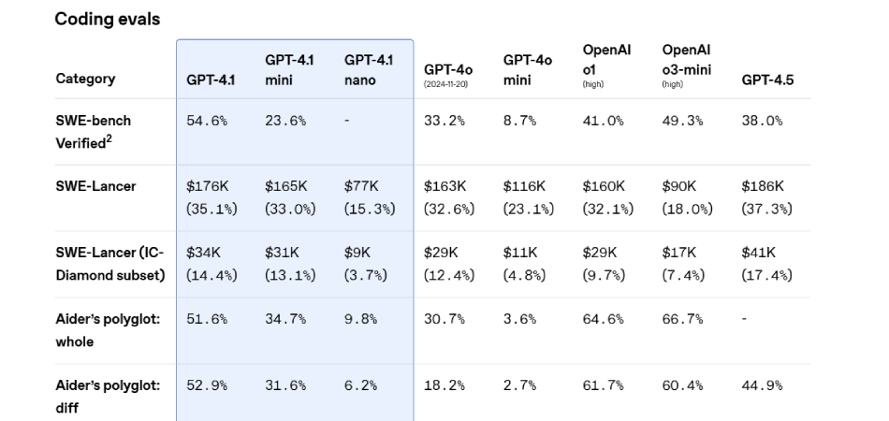Click the GPT-4o mini column header
Image resolution: width=889 pixels, height=421 pixels.
pos(527,70)
